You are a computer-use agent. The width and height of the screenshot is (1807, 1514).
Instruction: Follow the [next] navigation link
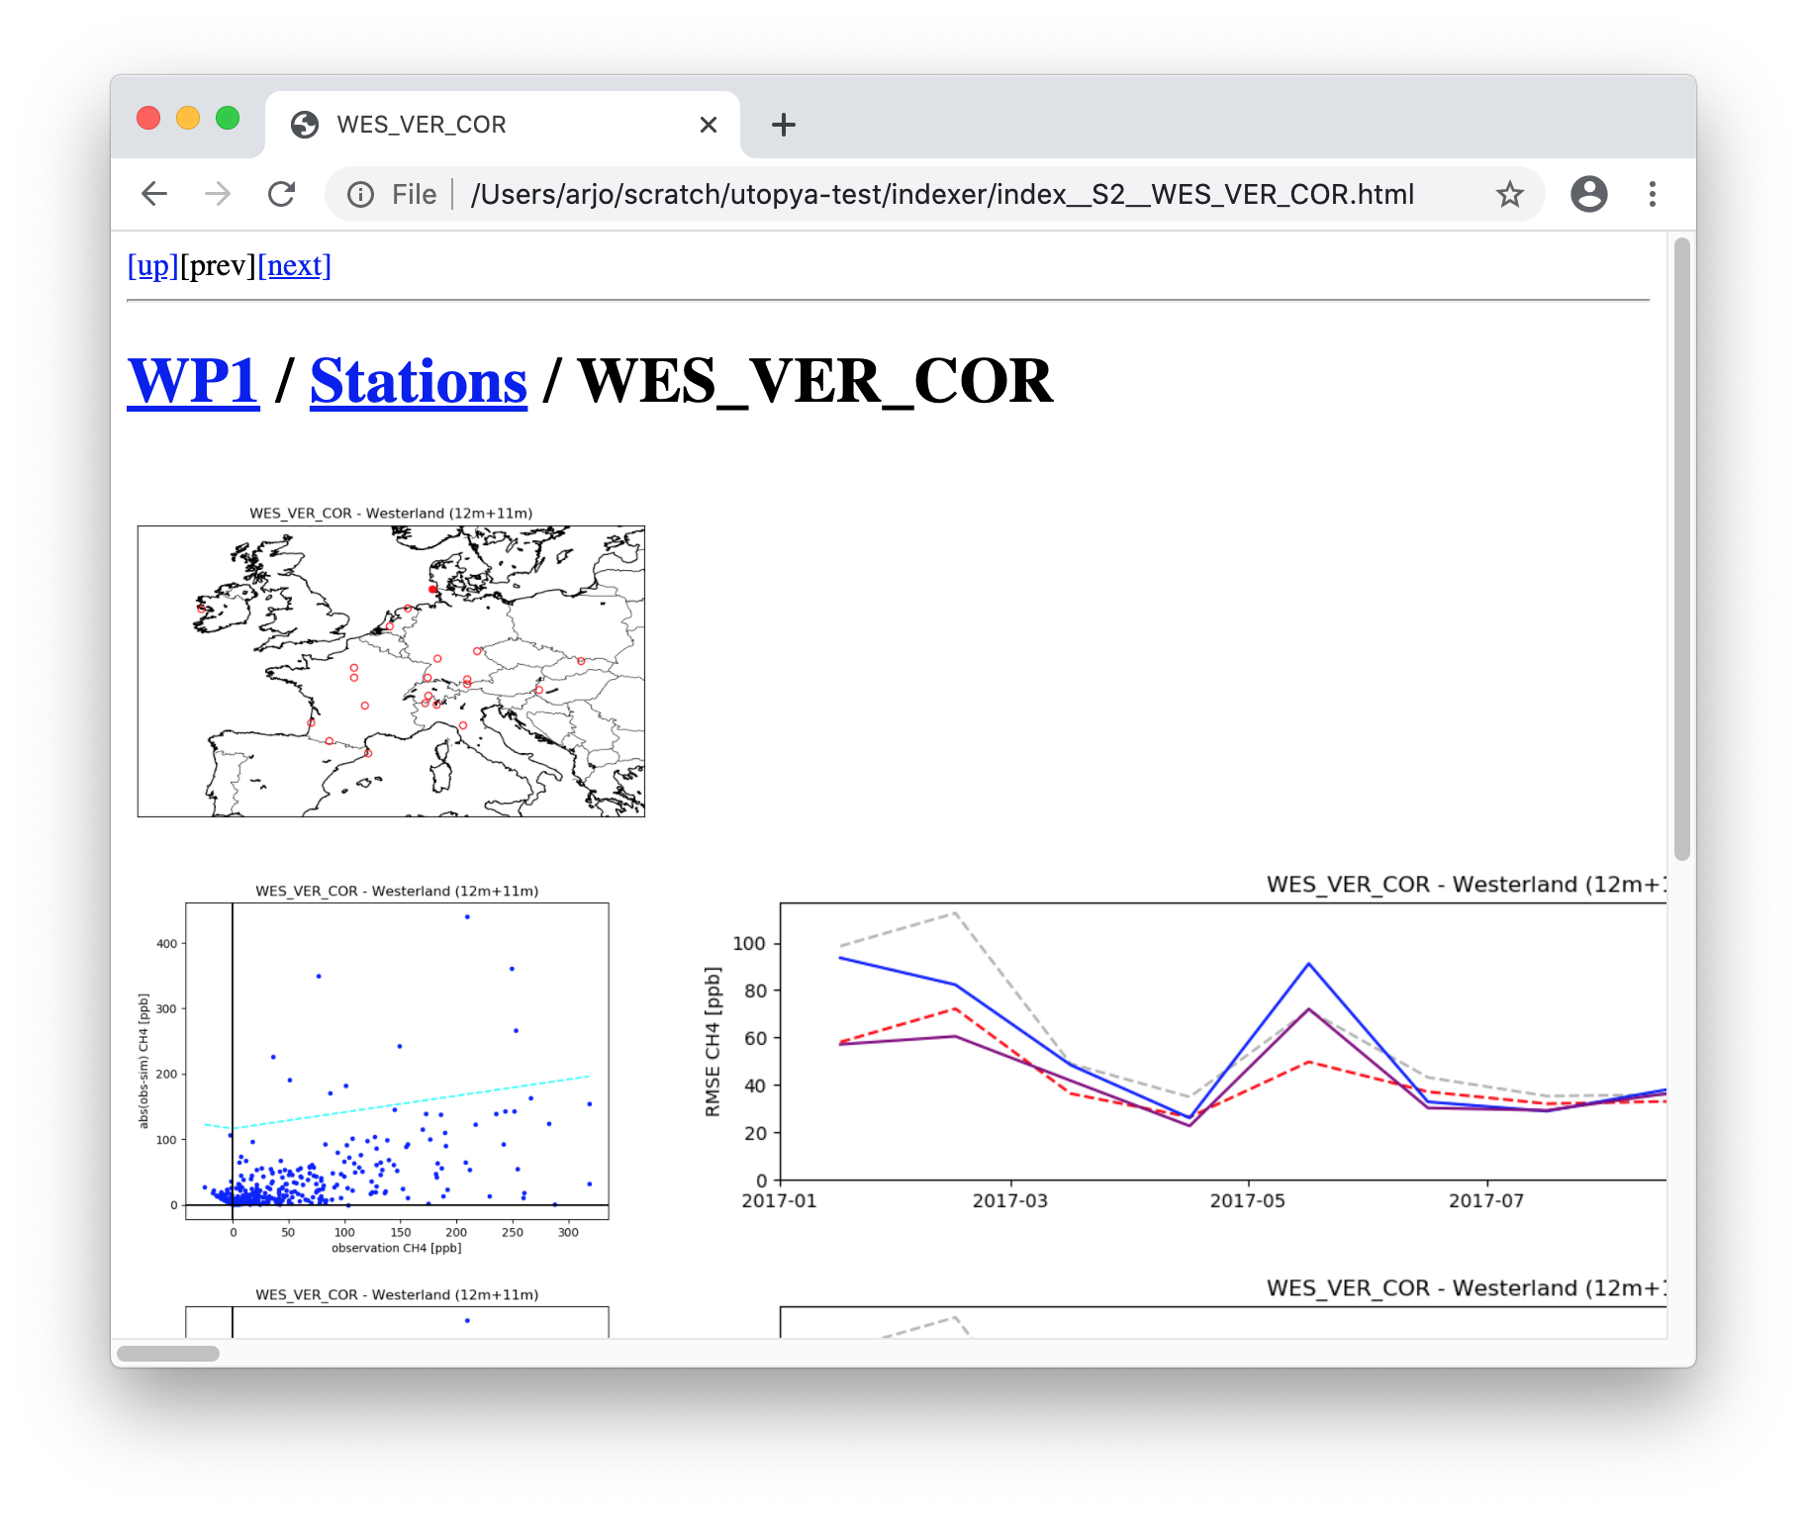pyautogui.click(x=295, y=265)
